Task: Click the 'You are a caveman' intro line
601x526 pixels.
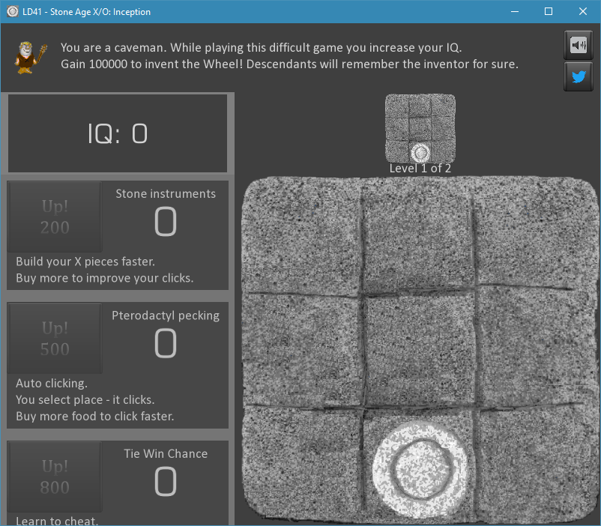Action: (x=261, y=47)
